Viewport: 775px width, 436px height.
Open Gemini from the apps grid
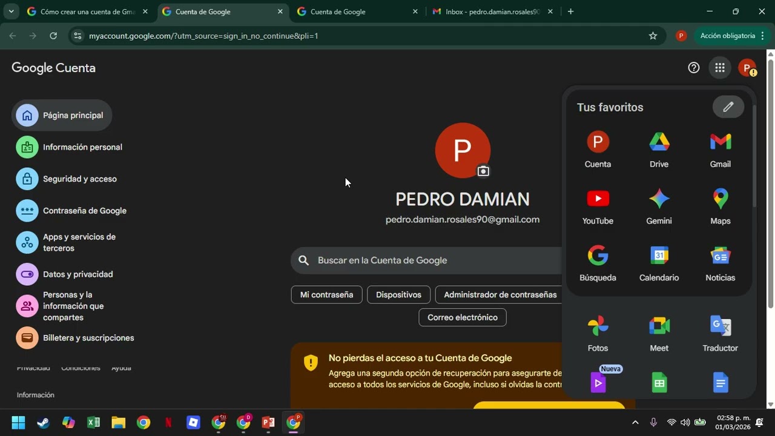click(x=659, y=207)
